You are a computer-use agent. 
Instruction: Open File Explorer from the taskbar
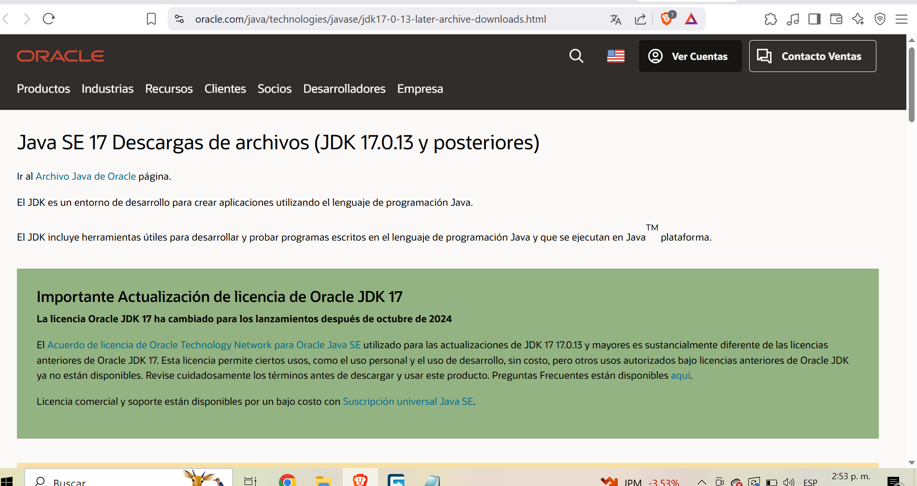(x=323, y=481)
